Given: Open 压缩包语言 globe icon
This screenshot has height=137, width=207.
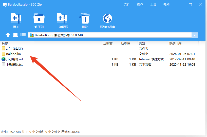Looking at the screenshot, I should click(107, 18).
